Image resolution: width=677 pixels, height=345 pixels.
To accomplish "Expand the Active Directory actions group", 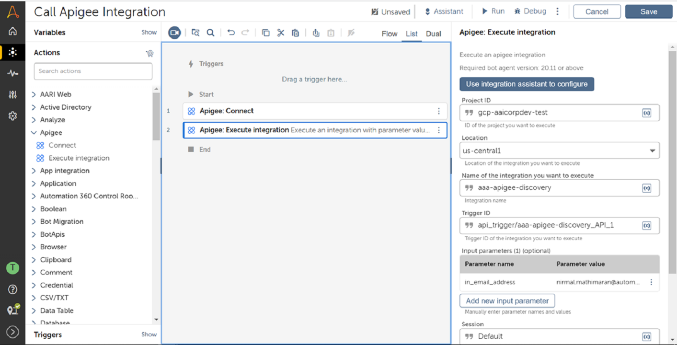I will (x=34, y=107).
